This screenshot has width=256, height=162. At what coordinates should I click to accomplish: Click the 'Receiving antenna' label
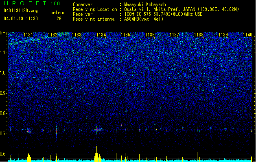(94, 19)
